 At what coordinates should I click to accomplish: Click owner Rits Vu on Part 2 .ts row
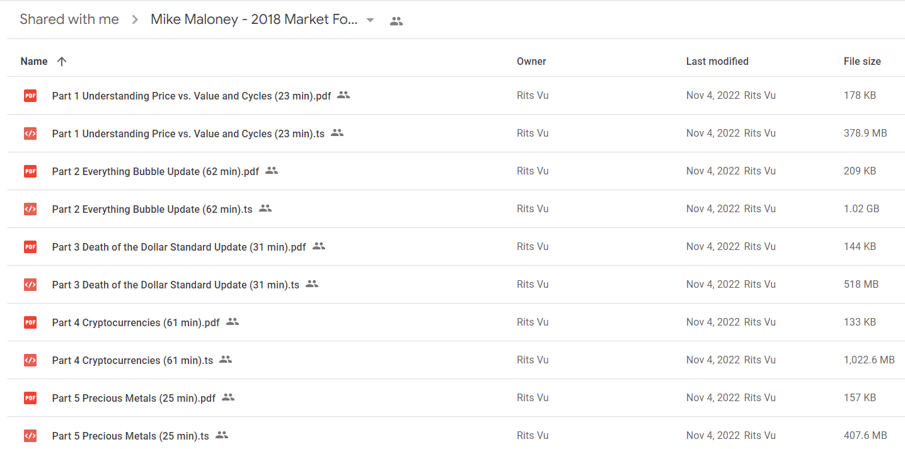point(533,209)
